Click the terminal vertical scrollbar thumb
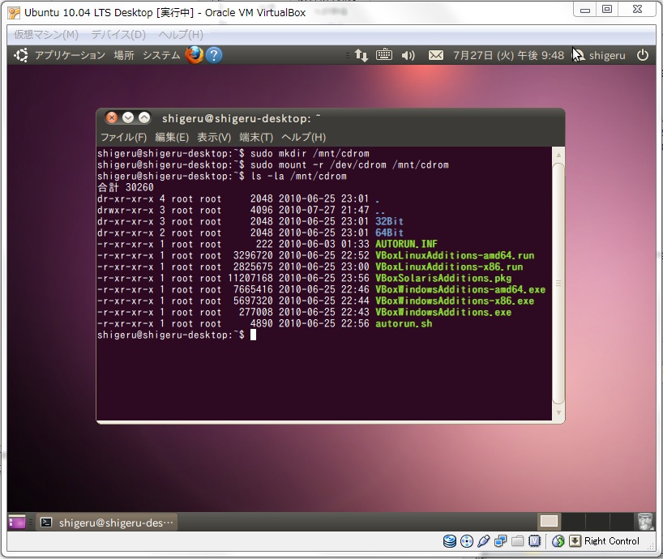 click(x=558, y=284)
